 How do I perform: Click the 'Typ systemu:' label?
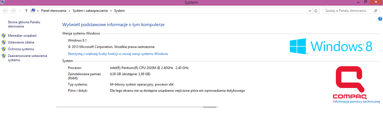(x=78, y=84)
